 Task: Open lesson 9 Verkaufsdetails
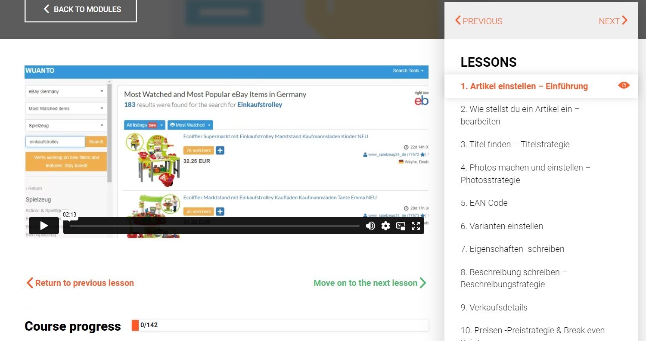coord(494,307)
